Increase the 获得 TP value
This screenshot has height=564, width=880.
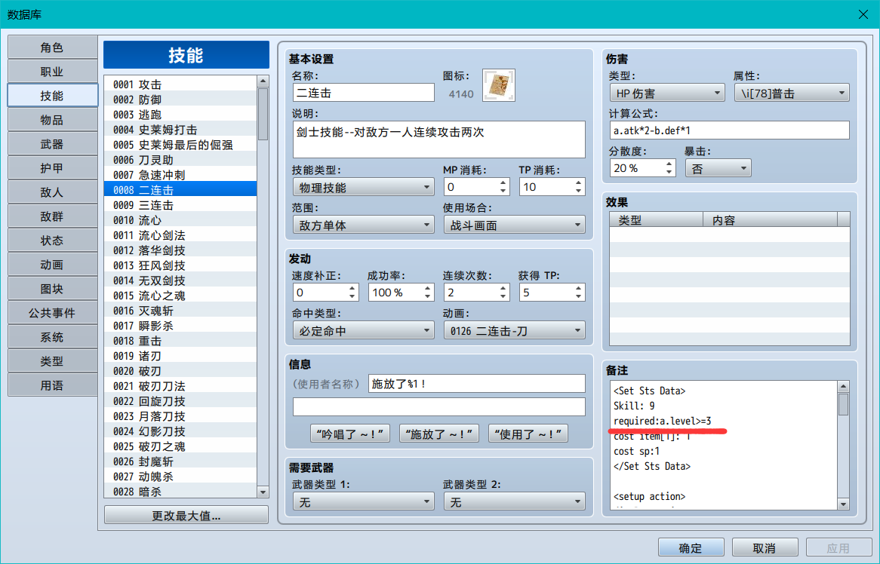click(579, 288)
